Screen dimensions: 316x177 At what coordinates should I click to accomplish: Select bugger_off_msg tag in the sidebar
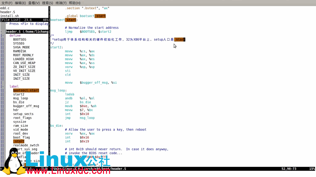(26, 106)
